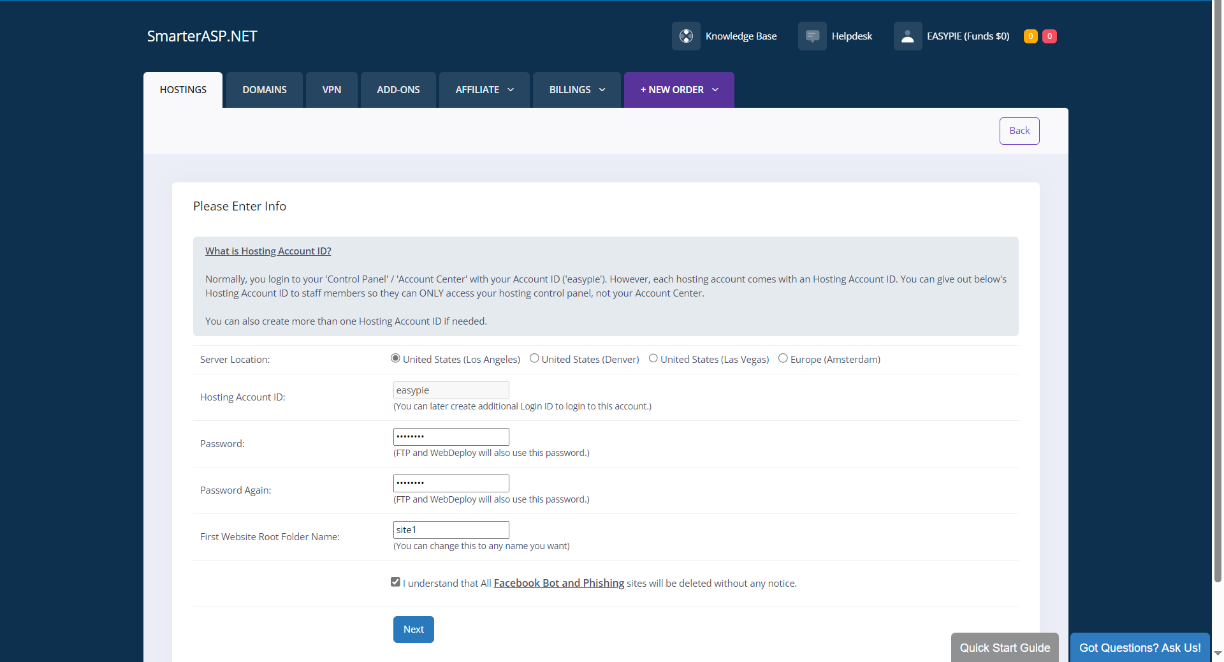
Task: Click the Helpdesk chat icon
Action: [x=812, y=36]
